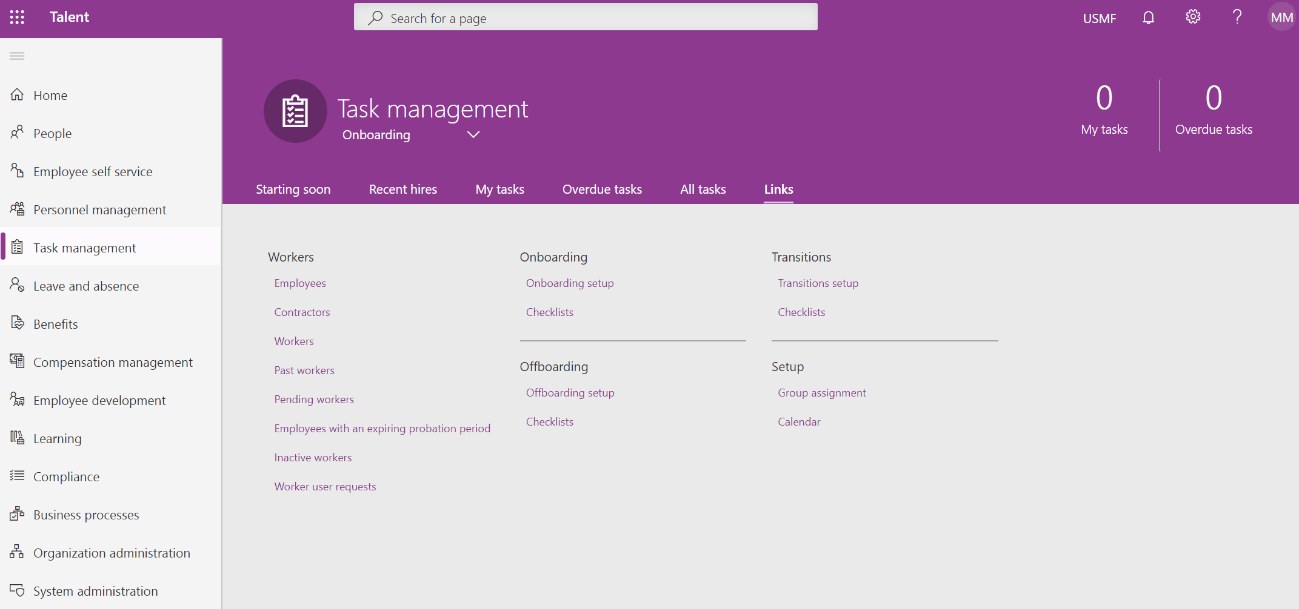Open the USMF company selector
The width and height of the screenshot is (1299, 609).
click(x=1099, y=18)
